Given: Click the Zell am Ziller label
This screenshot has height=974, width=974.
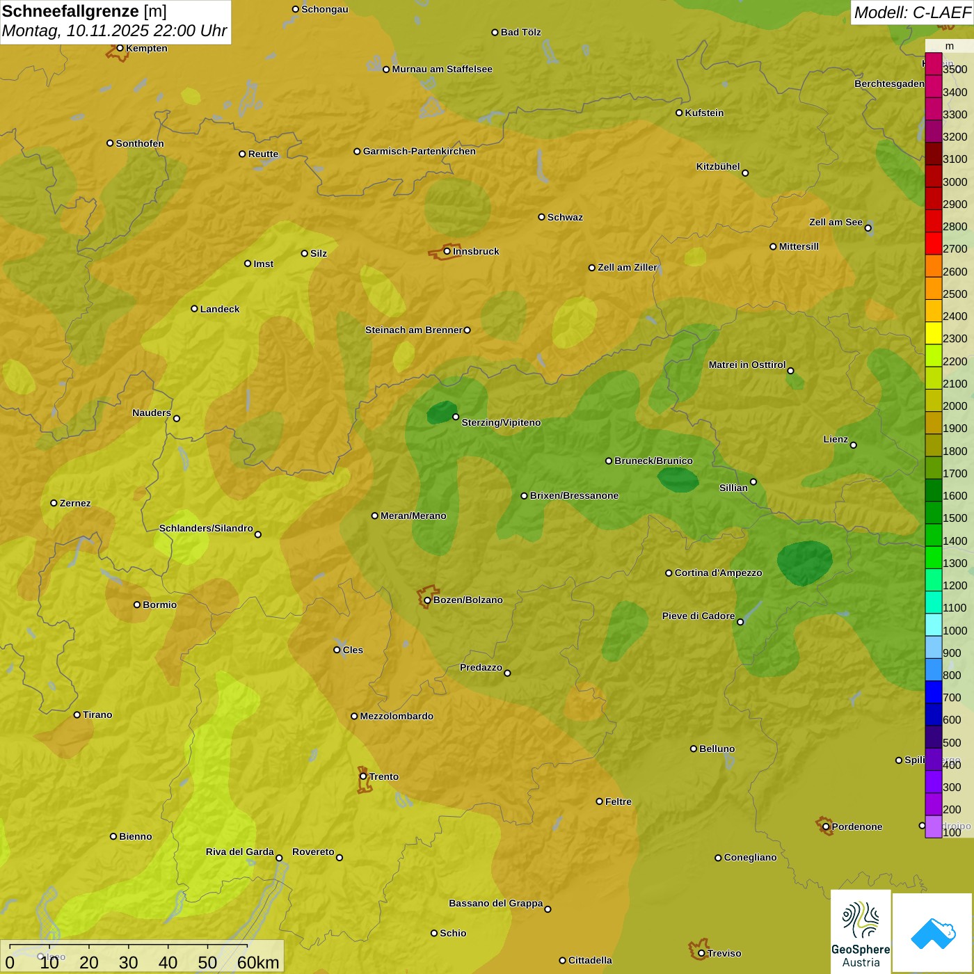Looking at the screenshot, I should tap(628, 267).
